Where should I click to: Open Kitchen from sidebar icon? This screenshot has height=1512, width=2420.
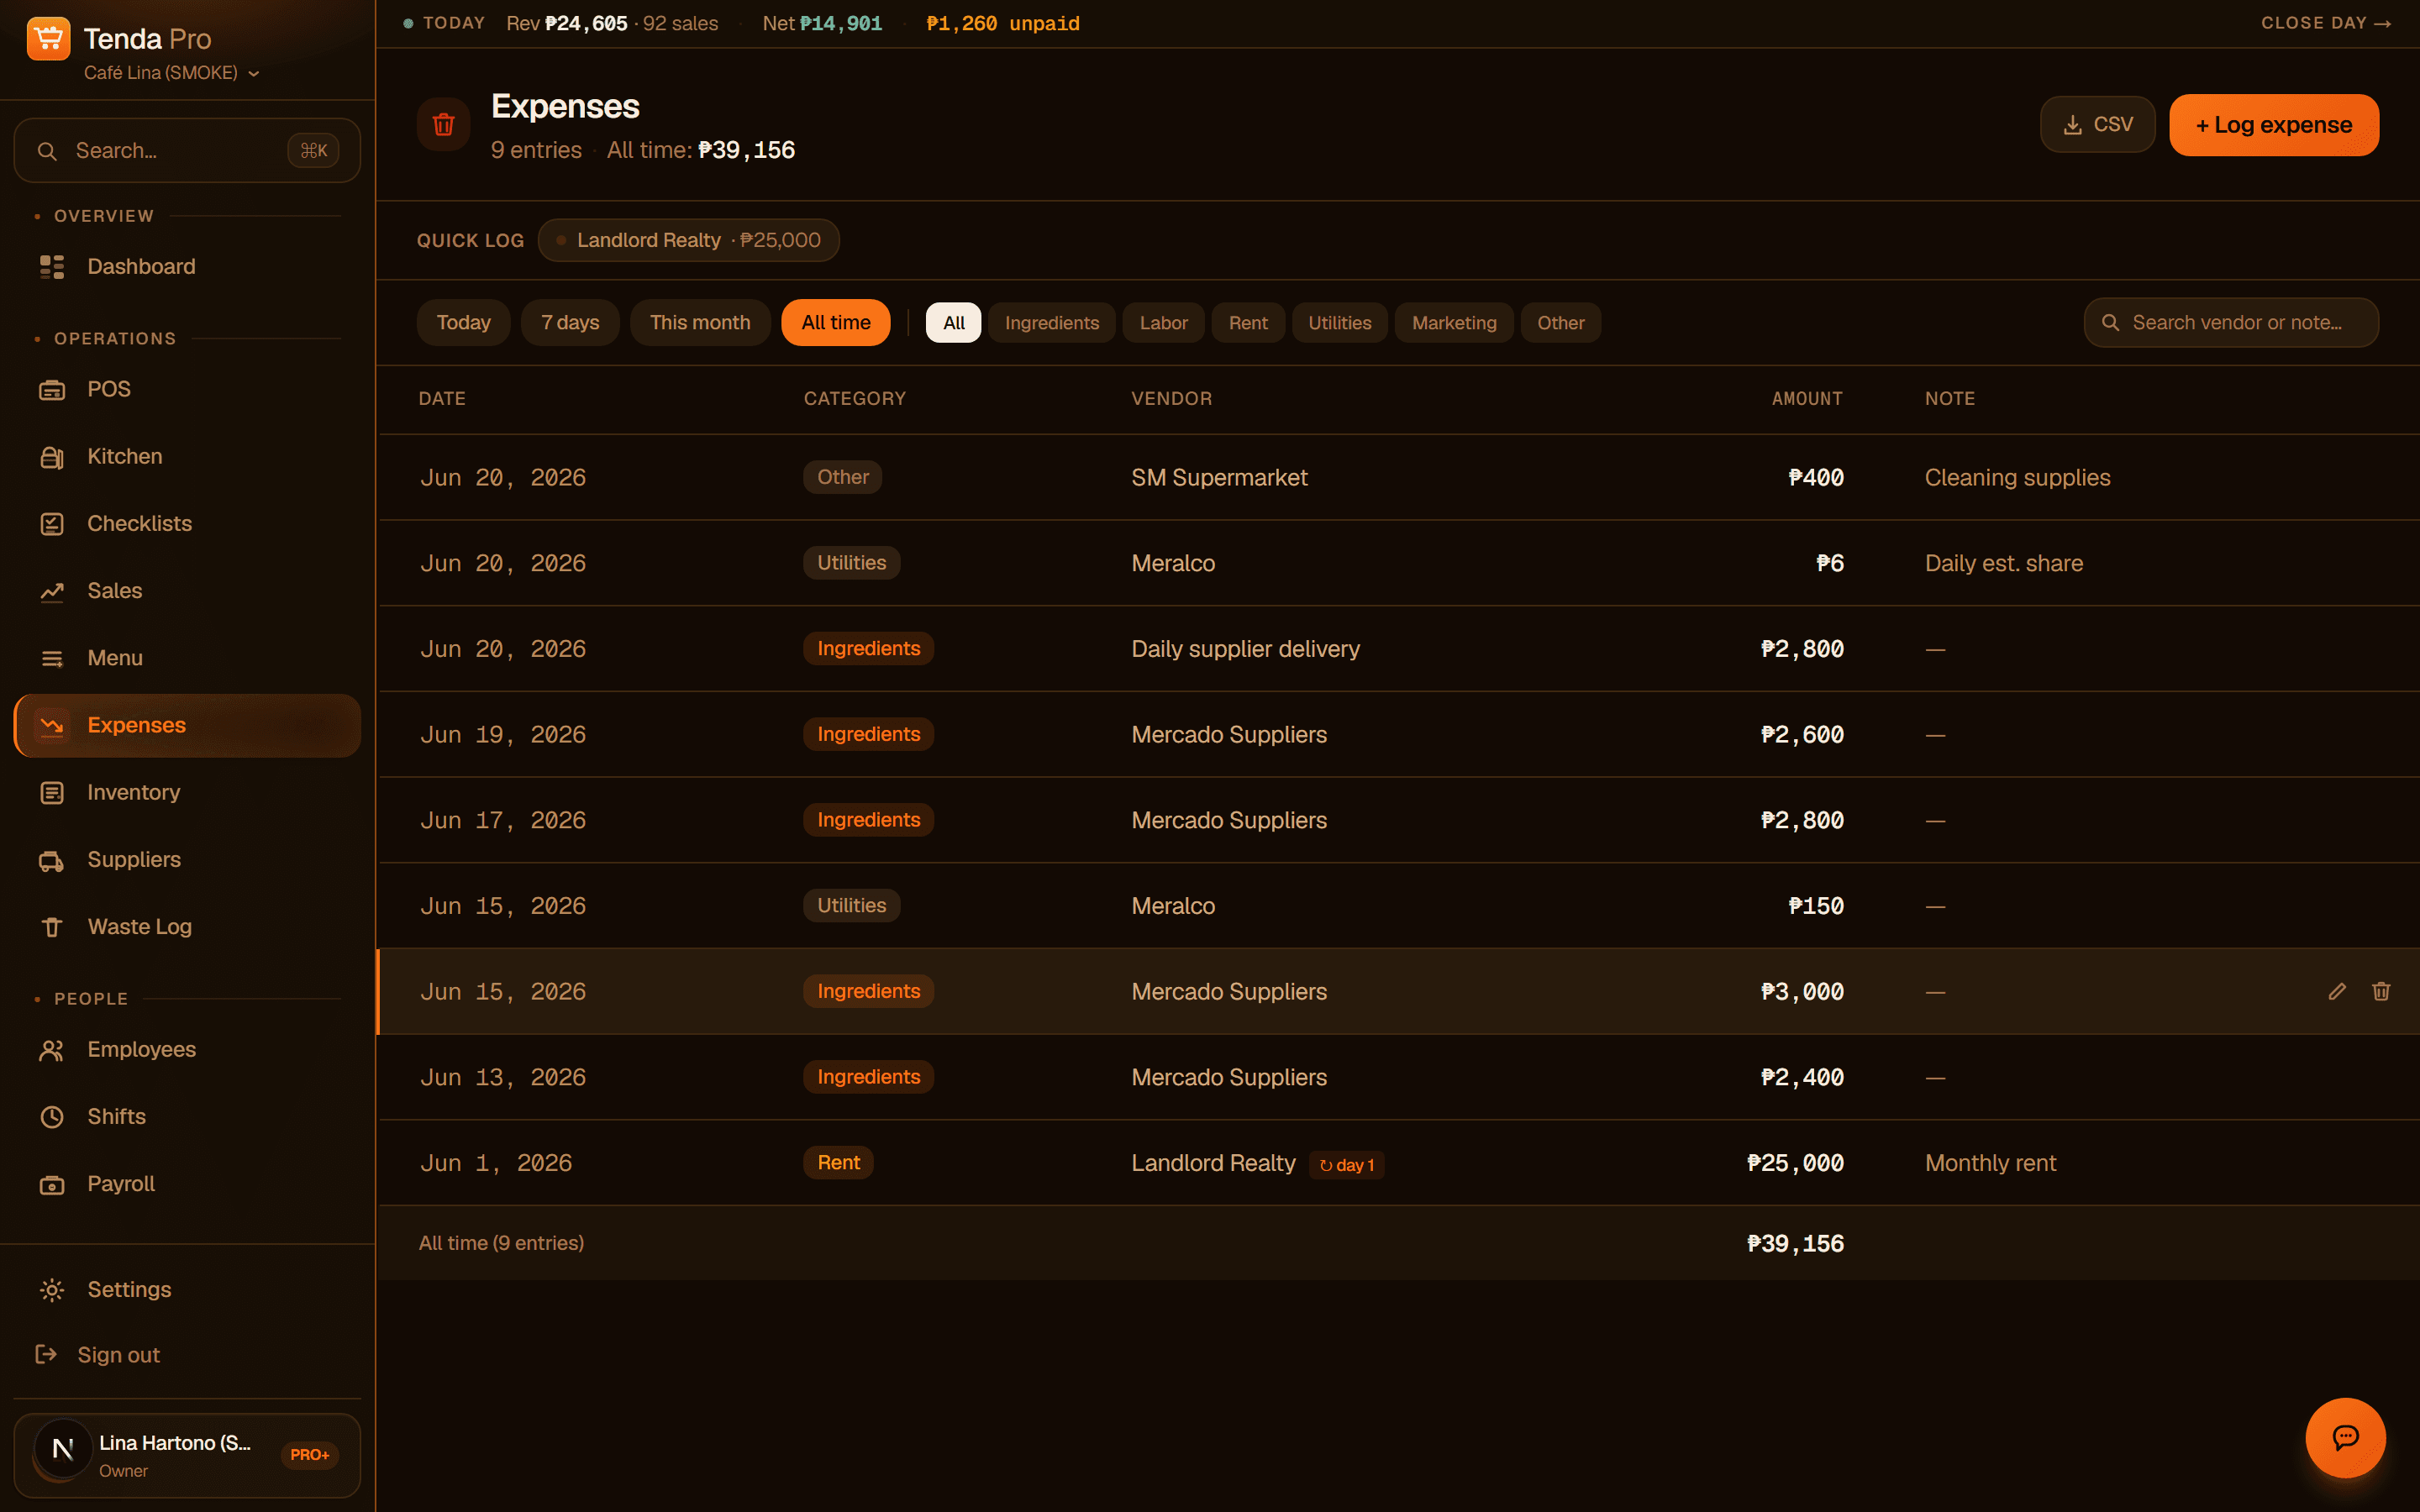tap(52, 457)
